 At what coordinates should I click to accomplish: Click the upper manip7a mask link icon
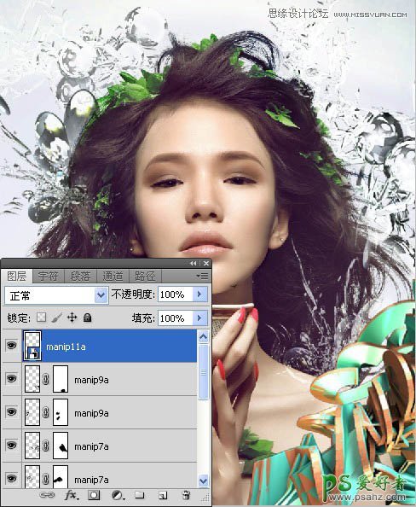point(46,446)
